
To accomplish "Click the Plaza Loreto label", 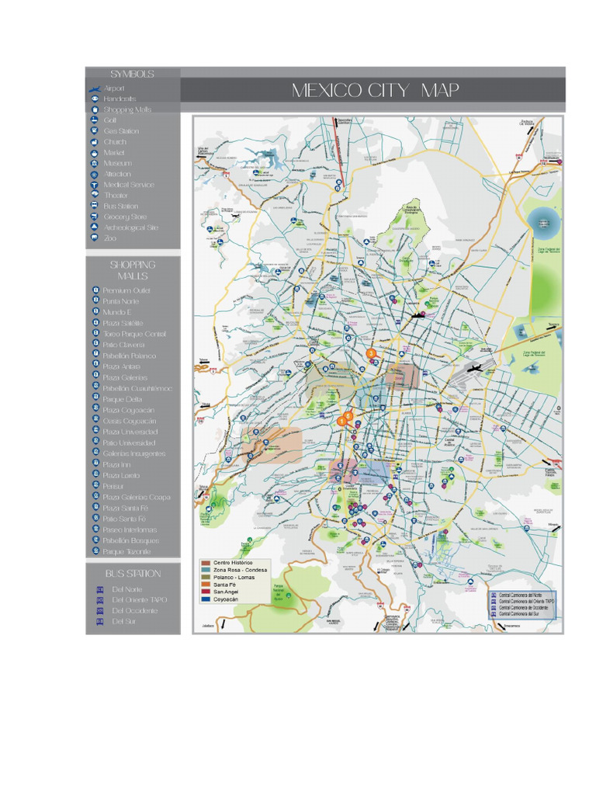I will pos(121,476).
